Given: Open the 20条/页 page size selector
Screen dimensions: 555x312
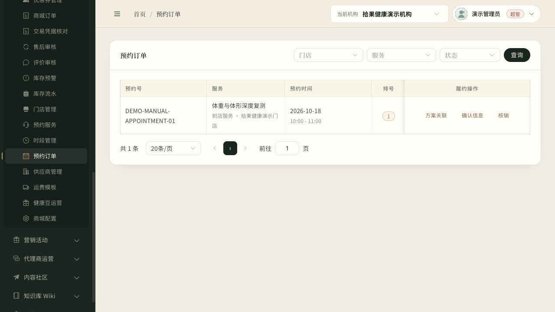Looking at the screenshot, I should point(173,148).
